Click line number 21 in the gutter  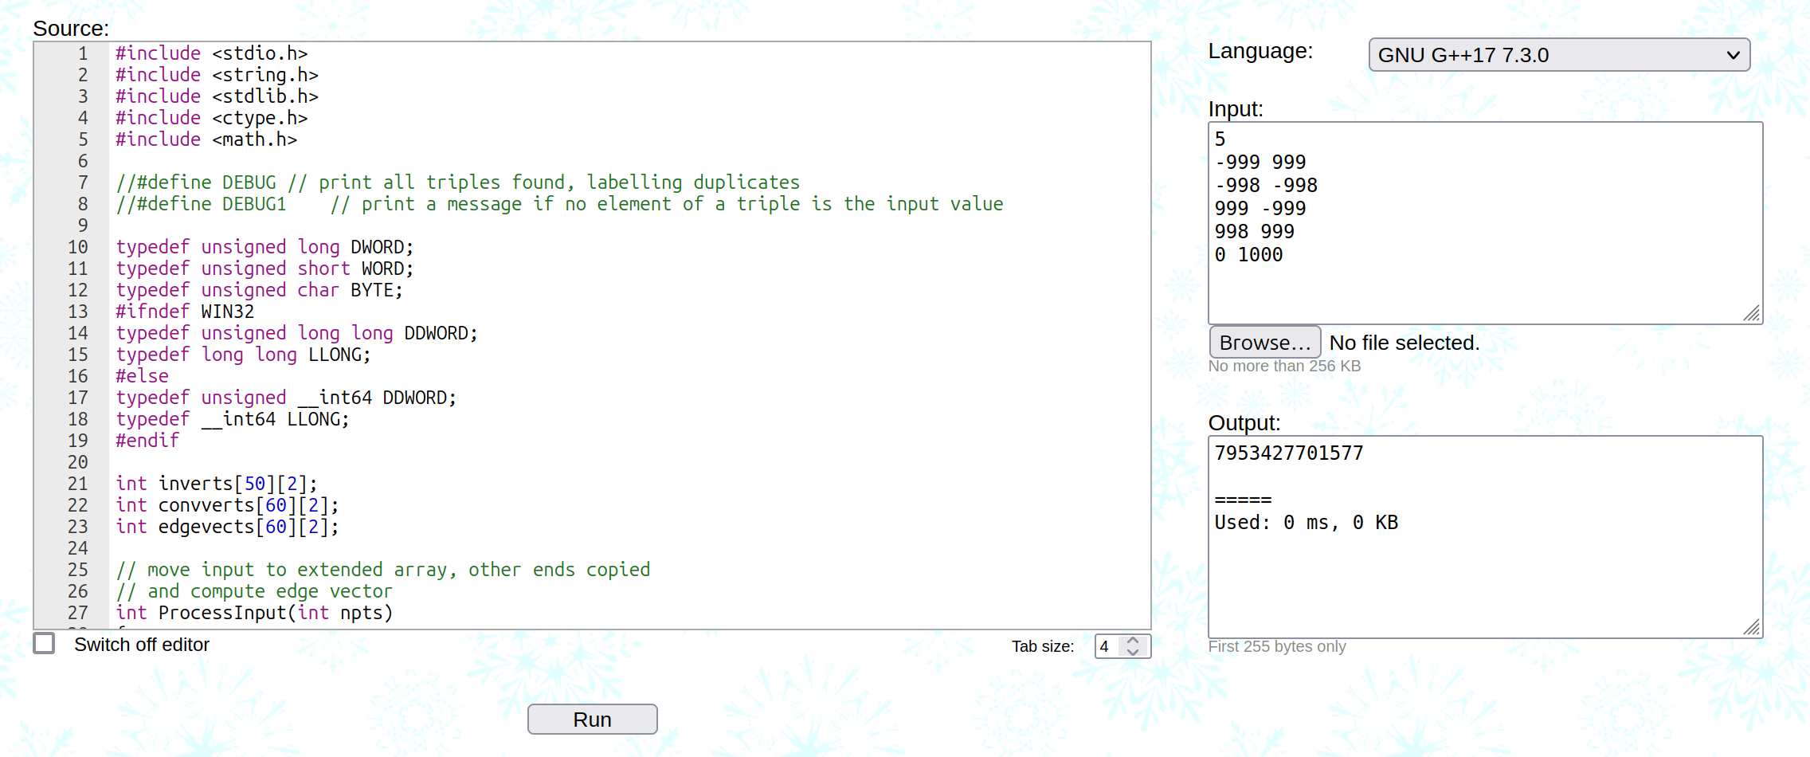pyautogui.click(x=78, y=484)
